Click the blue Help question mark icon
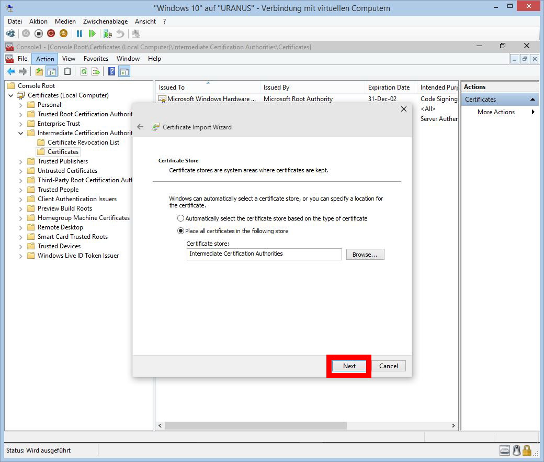 tap(111, 72)
